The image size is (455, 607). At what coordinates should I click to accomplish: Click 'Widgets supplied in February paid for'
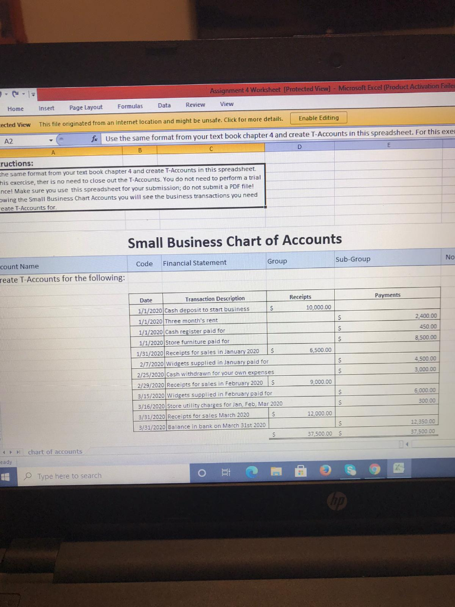[x=219, y=394]
